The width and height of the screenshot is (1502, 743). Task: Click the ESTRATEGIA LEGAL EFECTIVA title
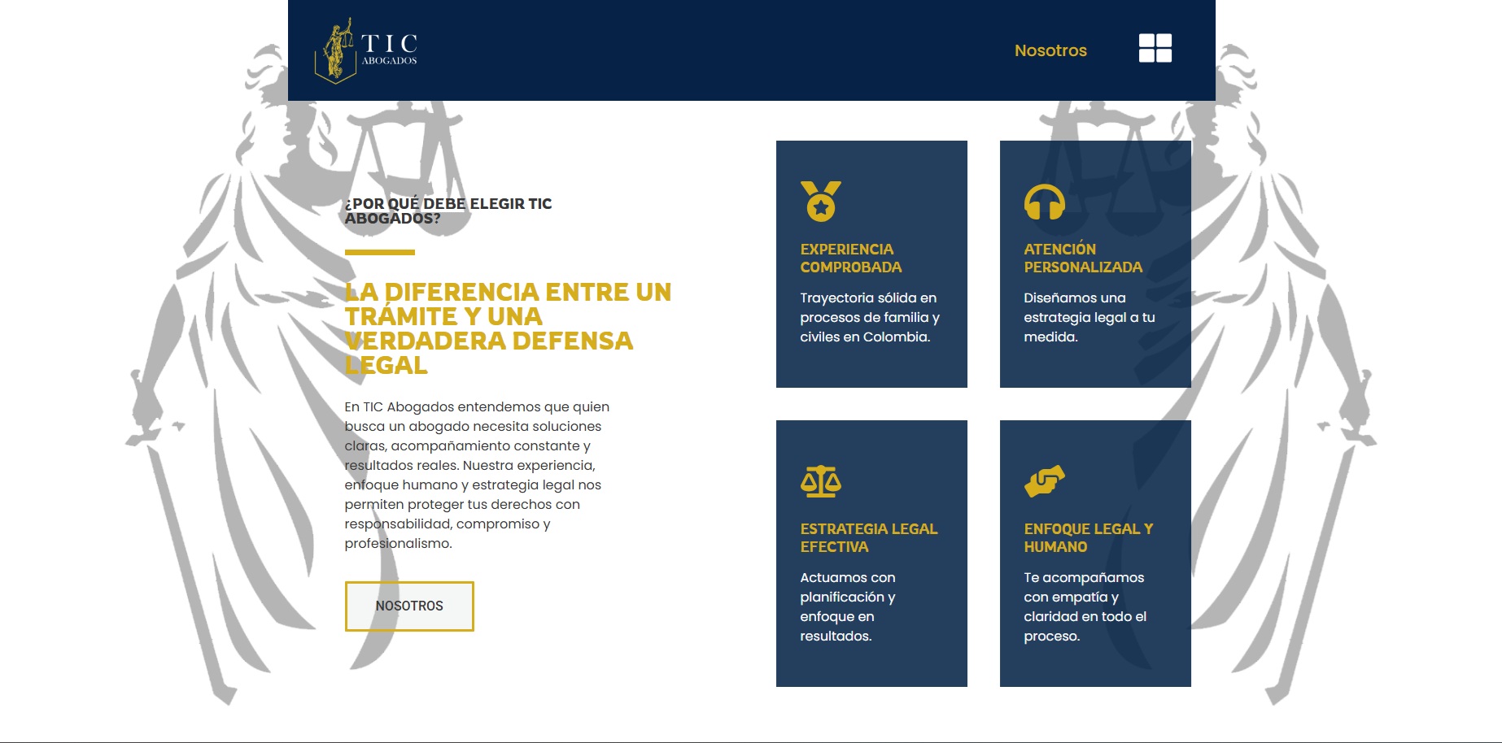[x=868, y=537]
